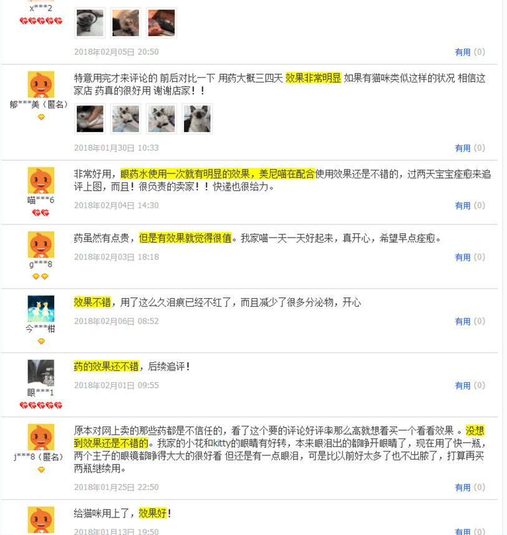Click the avatar icon of user 喵***6
The image size is (507, 535).
coord(41,180)
